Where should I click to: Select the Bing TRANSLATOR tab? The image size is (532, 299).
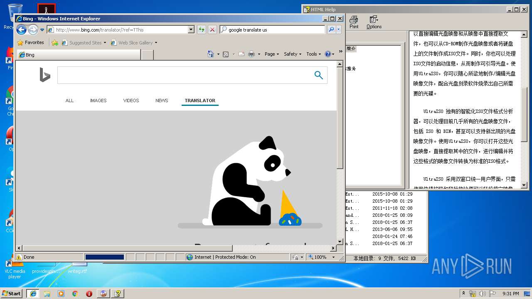200,100
